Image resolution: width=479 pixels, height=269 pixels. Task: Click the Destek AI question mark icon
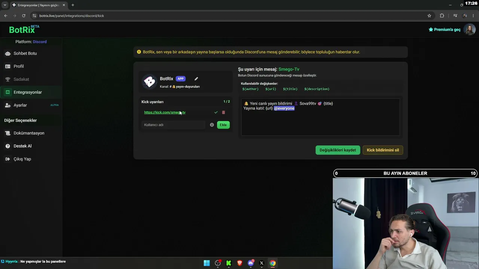(x=7, y=146)
